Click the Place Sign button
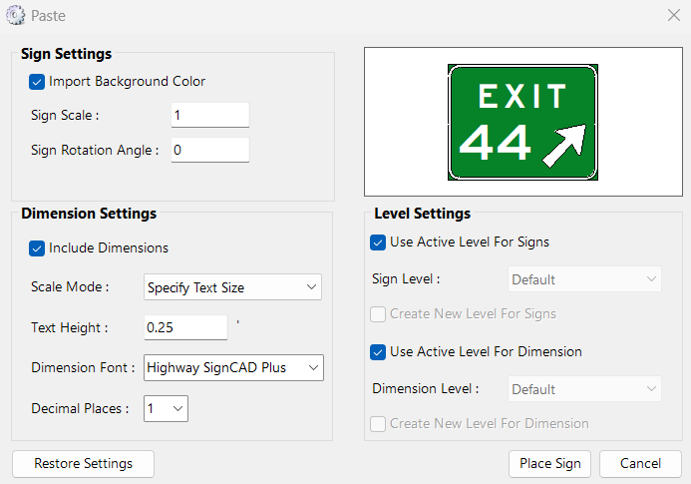 (x=549, y=464)
